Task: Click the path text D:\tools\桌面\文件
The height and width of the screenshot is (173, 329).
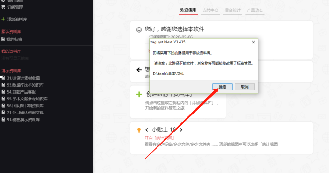Action: [x=168, y=74]
